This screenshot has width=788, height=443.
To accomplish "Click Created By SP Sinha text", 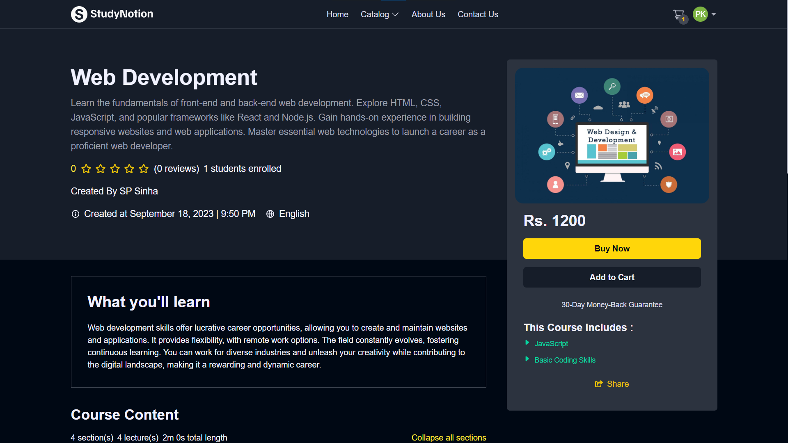I will [114, 191].
